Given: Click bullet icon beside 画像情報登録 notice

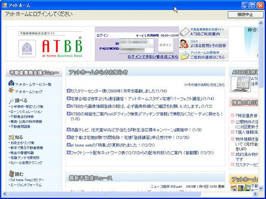Looking at the screenshot, I should tap(69, 106).
